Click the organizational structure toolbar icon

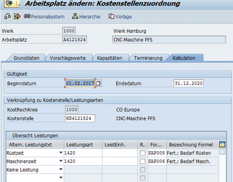click(8, 16)
